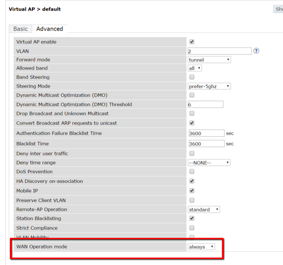
Task: Select the Advanced tab
Action: point(50,29)
